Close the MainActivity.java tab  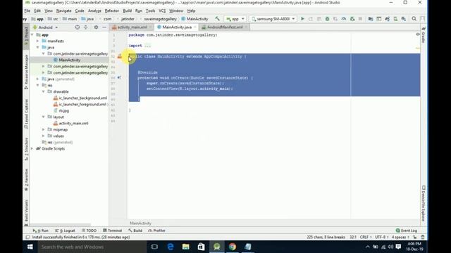click(195, 27)
